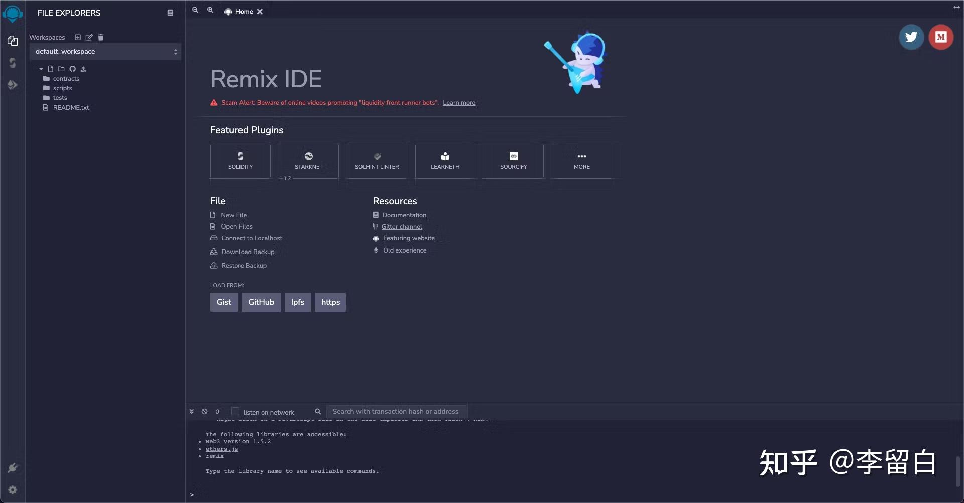The image size is (964, 503).
Task: Switch to the Home tab
Action: click(x=244, y=11)
